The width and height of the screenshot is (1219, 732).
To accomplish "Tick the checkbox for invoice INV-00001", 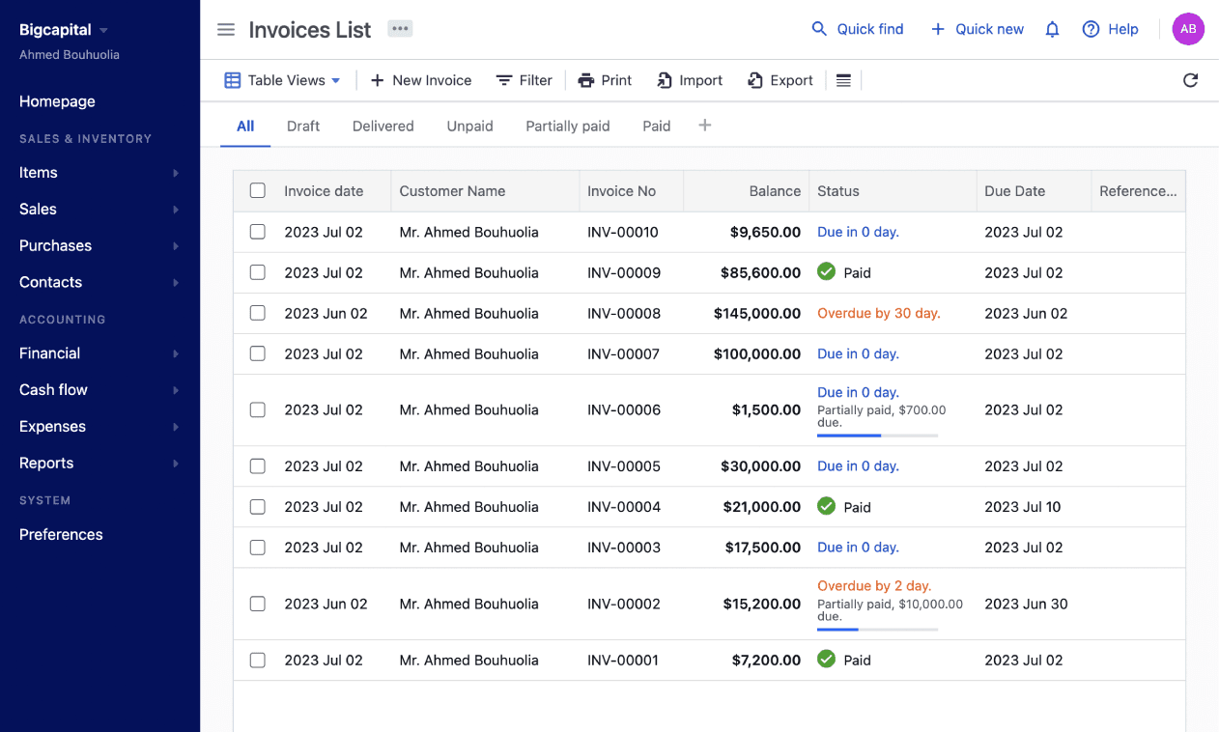I will click(258, 661).
